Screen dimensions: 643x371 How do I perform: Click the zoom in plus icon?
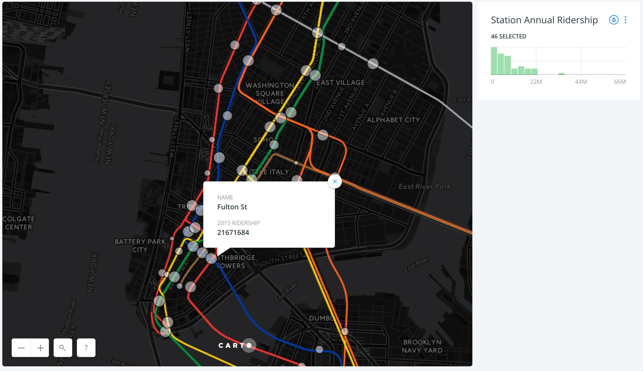point(41,347)
